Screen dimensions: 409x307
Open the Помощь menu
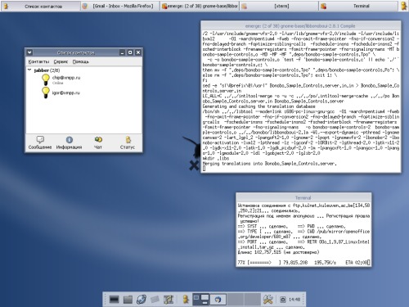tap(81, 61)
